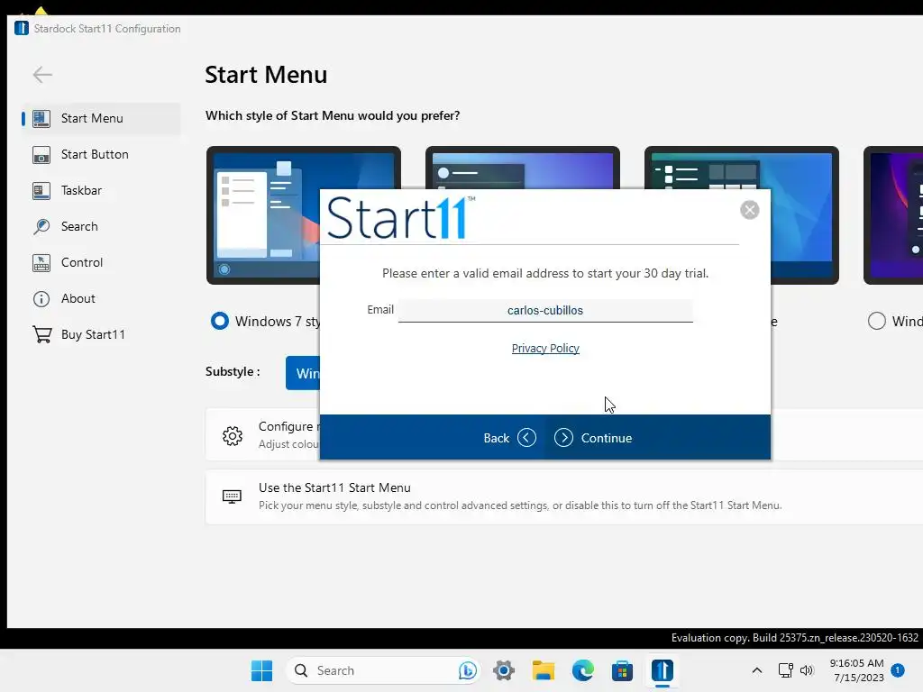This screenshot has height=692, width=923.
Task: Click Continue to start the trial
Action: pos(593,438)
